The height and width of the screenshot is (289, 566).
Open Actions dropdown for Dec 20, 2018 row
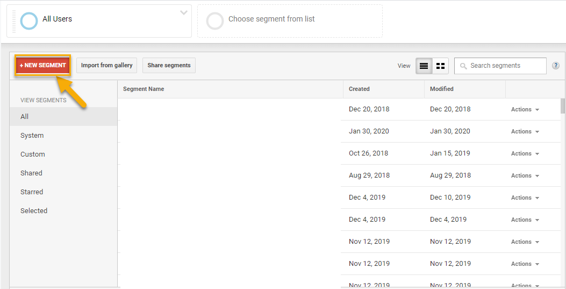[x=525, y=109]
